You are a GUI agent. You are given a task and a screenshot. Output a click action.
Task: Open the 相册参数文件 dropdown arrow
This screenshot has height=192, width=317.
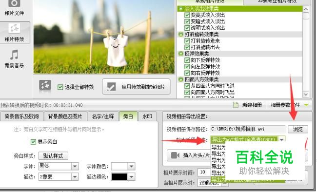(306, 105)
